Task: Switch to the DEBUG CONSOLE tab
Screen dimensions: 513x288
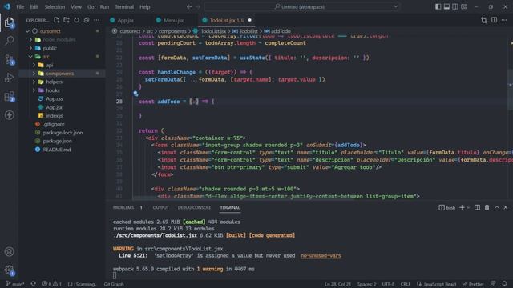Action: click(194, 207)
